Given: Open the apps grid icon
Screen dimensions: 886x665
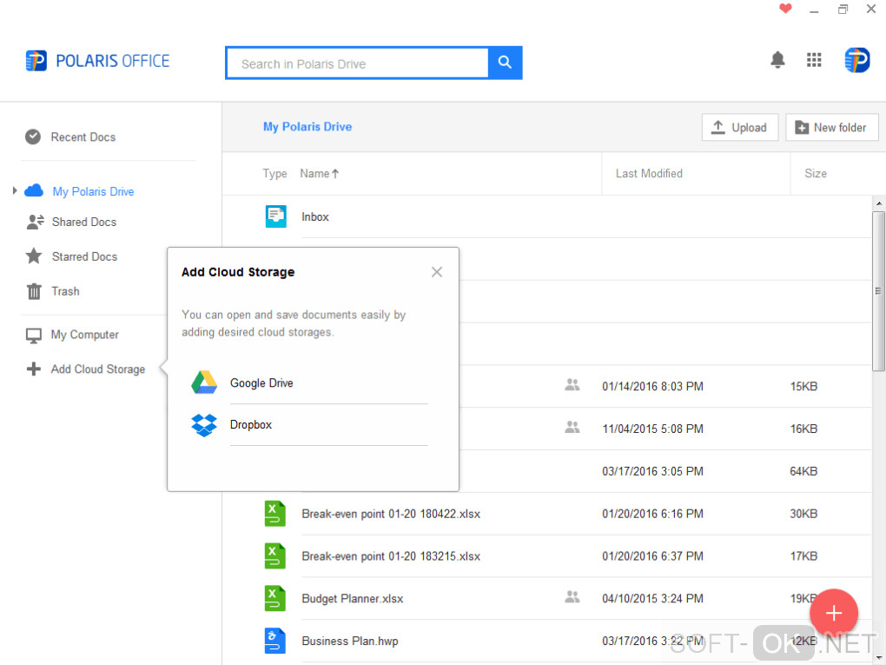Looking at the screenshot, I should [x=814, y=60].
